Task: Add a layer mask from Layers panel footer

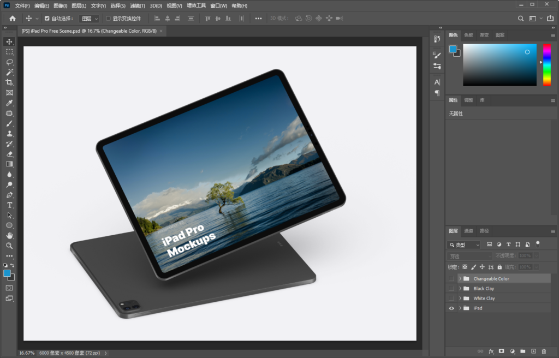Action: (x=502, y=351)
